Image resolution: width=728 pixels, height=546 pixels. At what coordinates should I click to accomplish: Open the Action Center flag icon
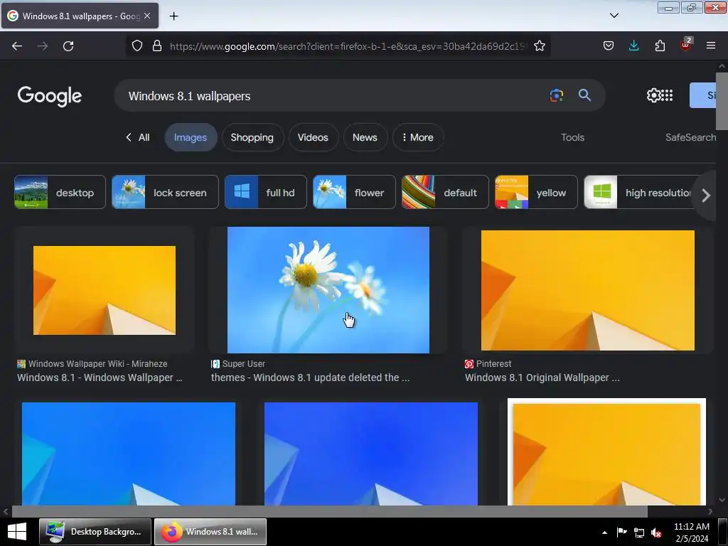[x=621, y=532]
